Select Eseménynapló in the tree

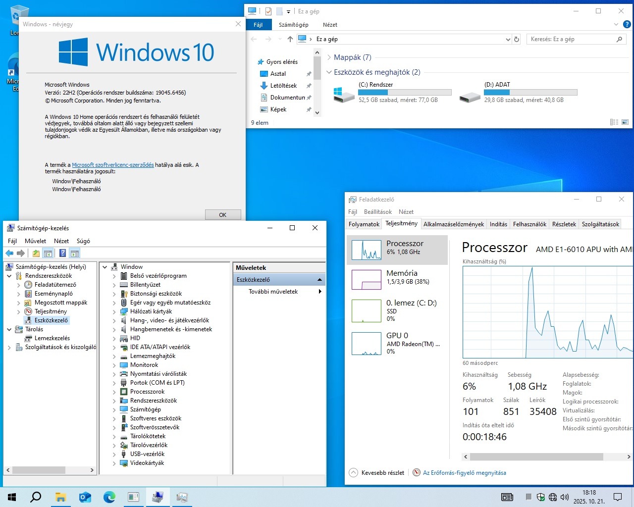pos(53,294)
